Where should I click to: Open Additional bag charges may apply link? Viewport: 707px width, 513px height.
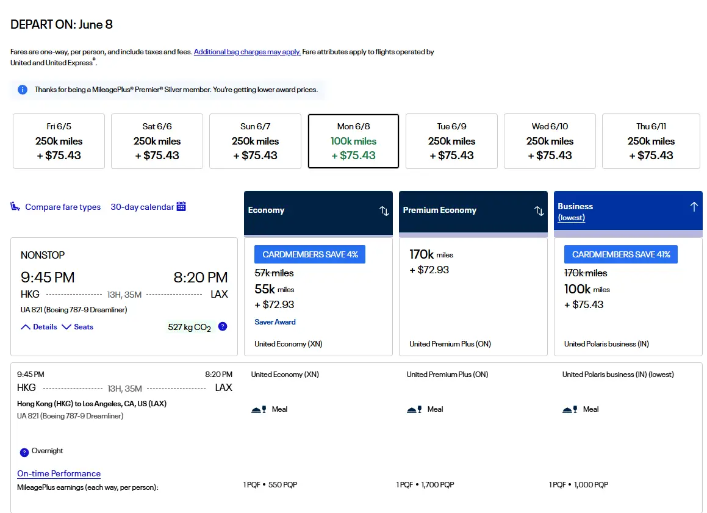point(247,52)
